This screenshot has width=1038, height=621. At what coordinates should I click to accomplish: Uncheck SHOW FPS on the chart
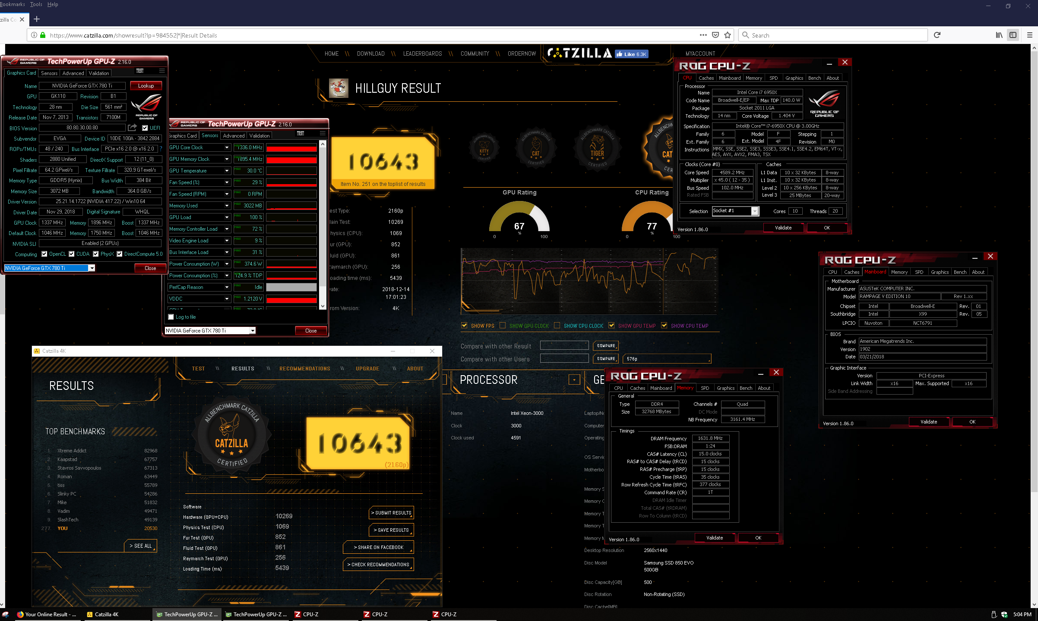pos(464,326)
